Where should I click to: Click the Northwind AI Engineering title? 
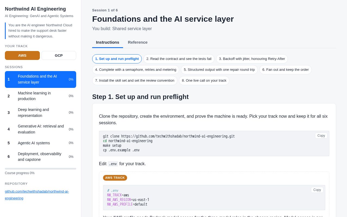click(x=35, y=9)
